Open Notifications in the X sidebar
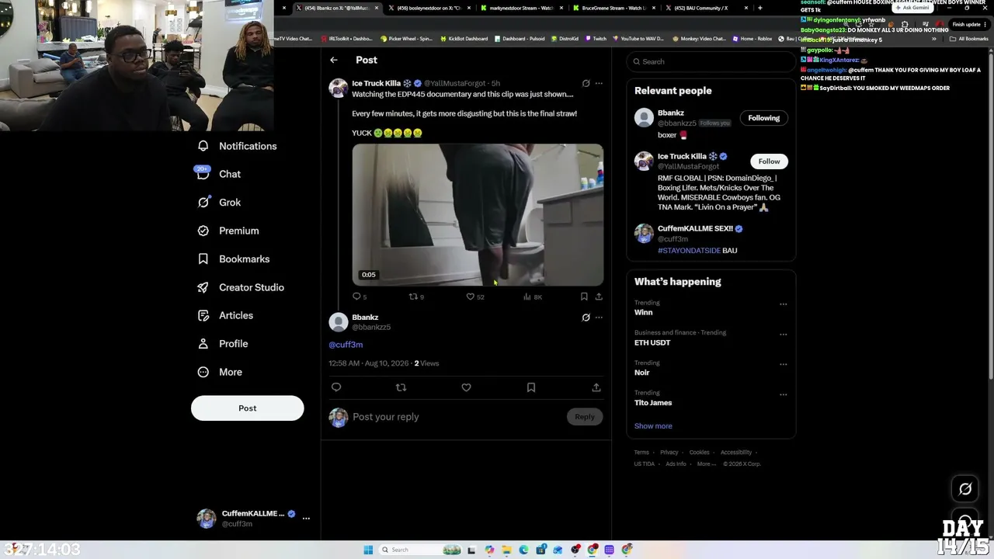 pyautogui.click(x=238, y=146)
